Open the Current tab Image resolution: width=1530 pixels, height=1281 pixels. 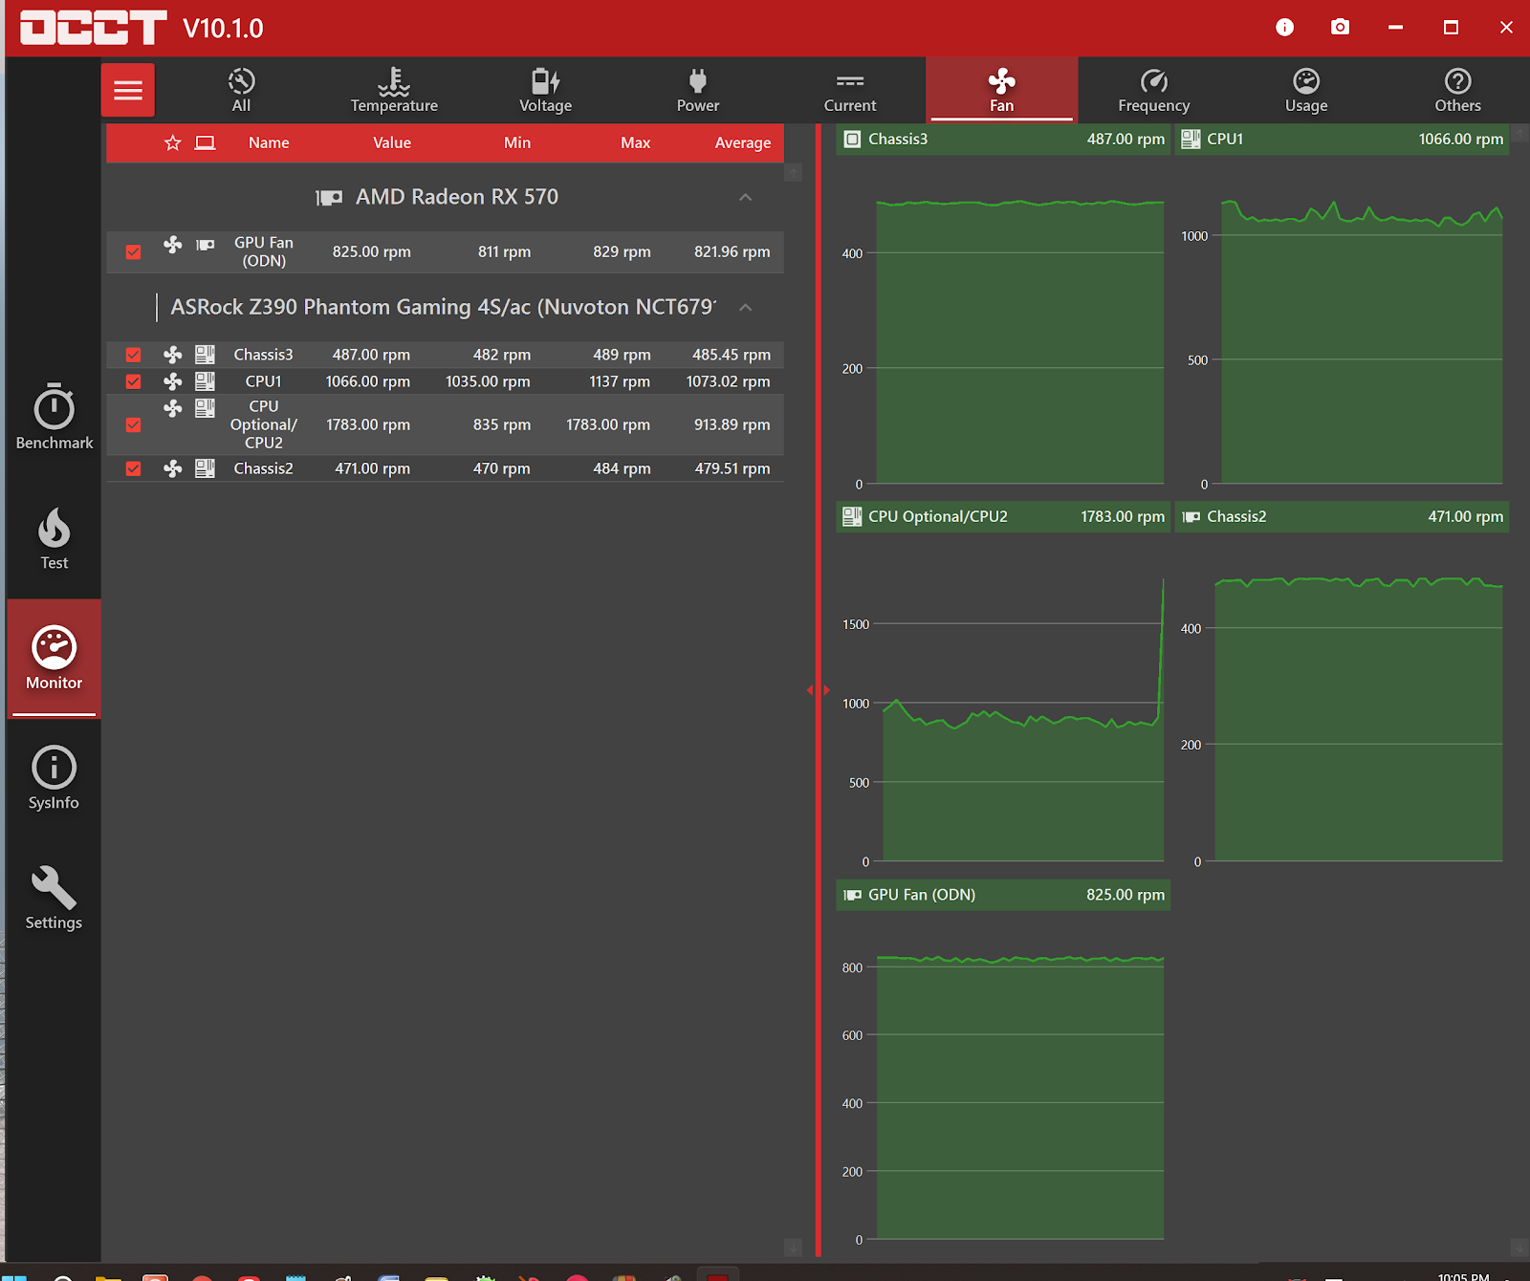point(850,90)
